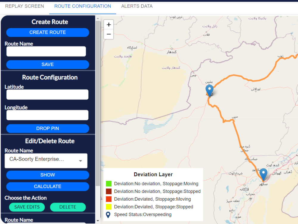Click the map zoom in control
The height and width of the screenshot is (224, 298).
pos(108,24)
